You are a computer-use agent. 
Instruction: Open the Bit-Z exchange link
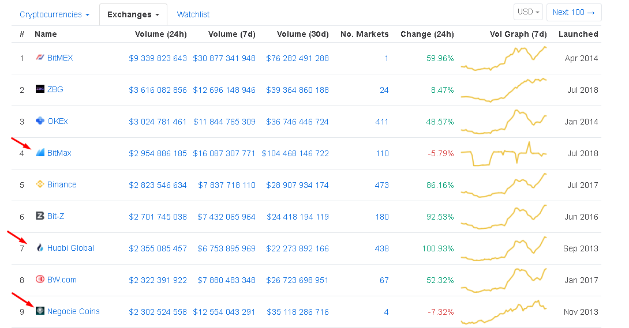point(56,216)
